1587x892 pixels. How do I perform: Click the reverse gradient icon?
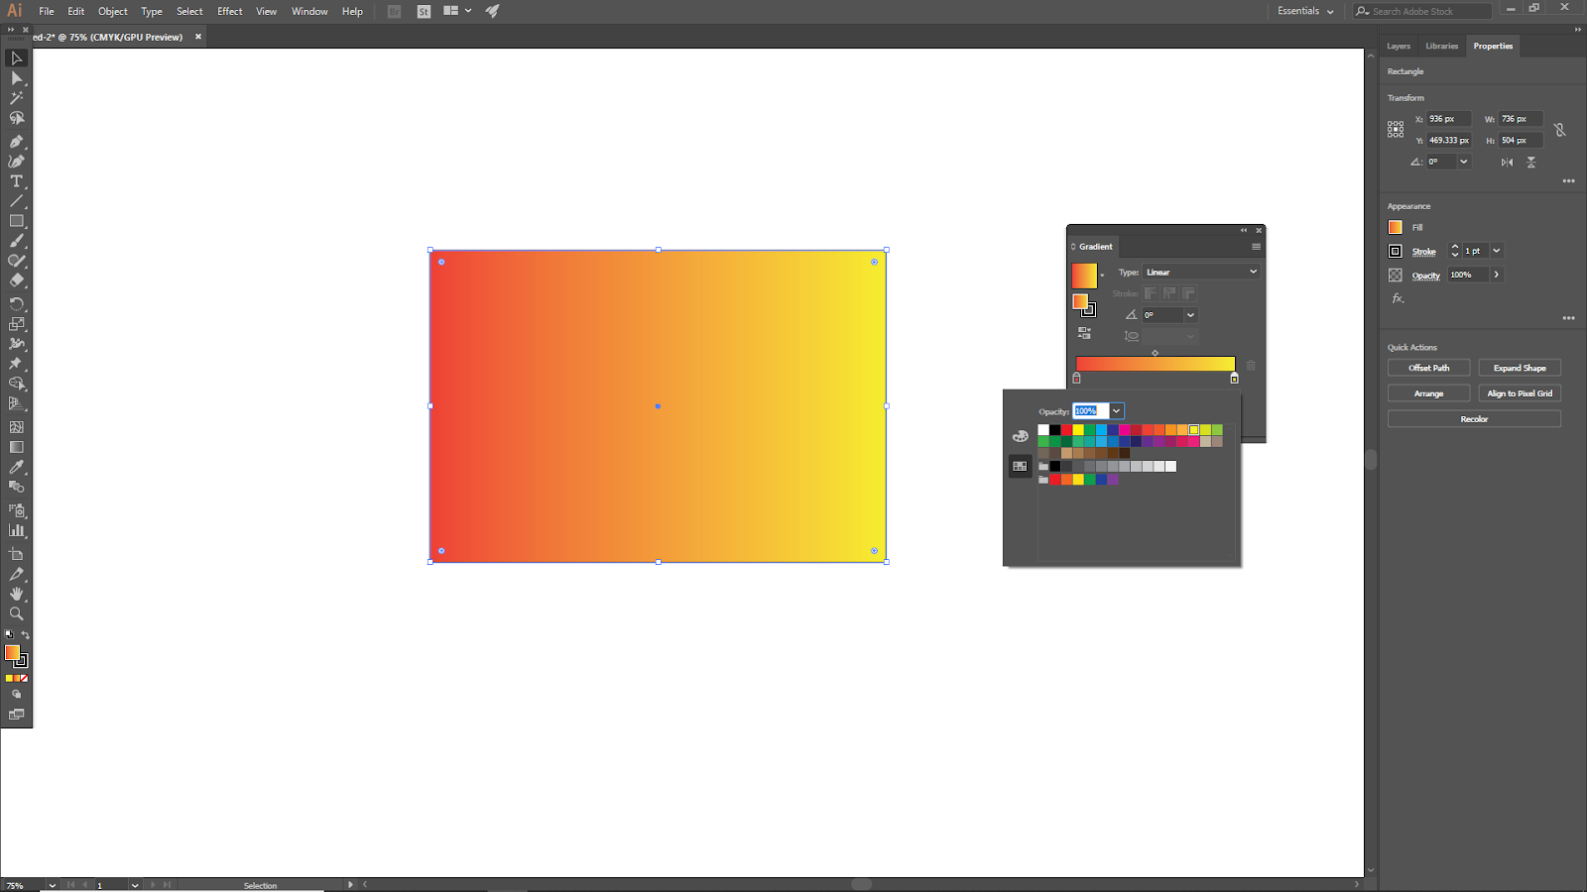coord(1084,333)
